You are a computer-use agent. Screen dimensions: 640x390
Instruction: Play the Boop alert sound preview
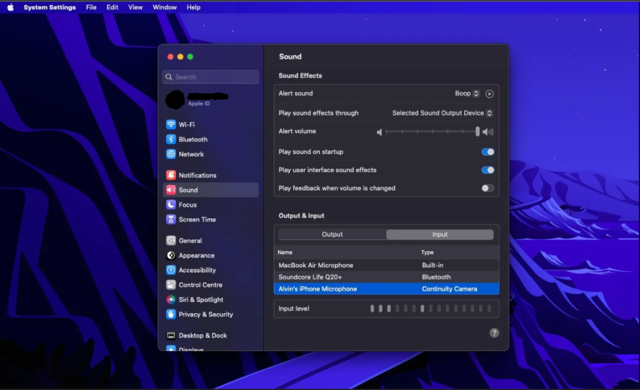pyautogui.click(x=489, y=94)
